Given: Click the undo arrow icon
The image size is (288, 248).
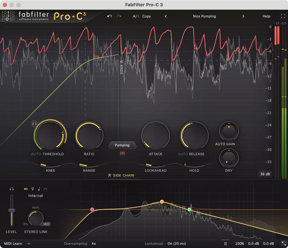Looking at the screenshot, I should click(x=109, y=16).
